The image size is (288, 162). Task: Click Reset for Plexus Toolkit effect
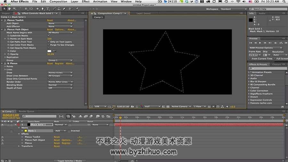(50, 20)
